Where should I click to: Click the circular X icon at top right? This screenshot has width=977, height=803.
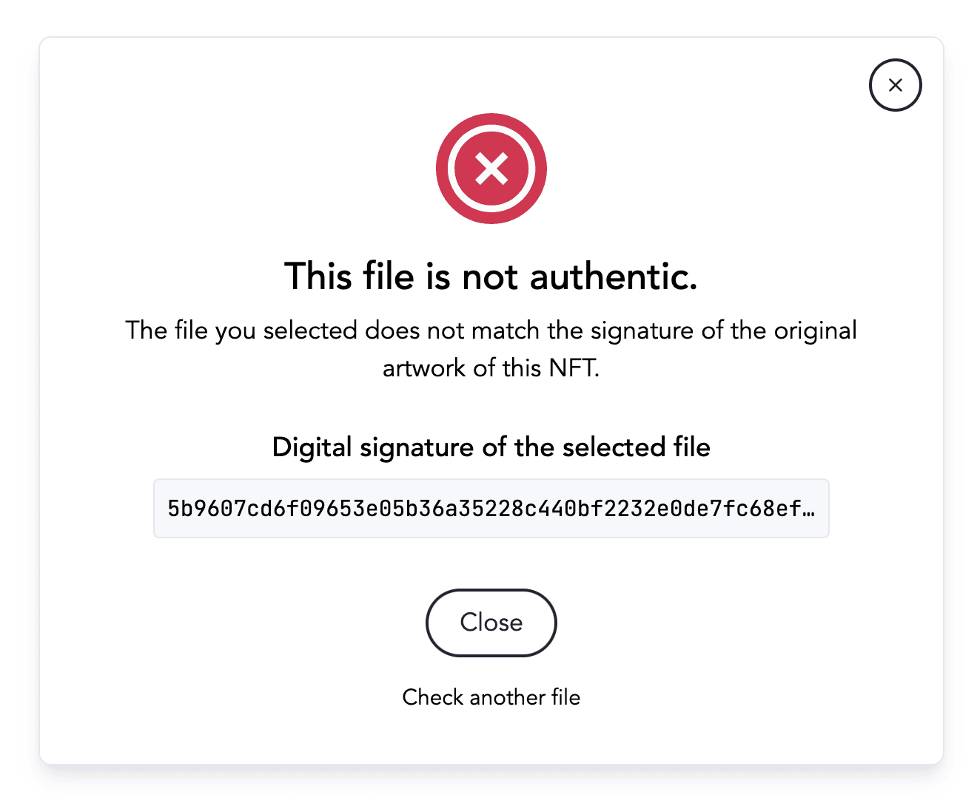(x=895, y=85)
